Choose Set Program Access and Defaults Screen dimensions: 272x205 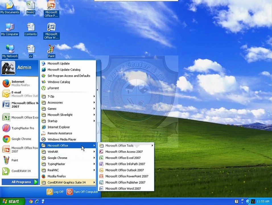click(x=68, y=76)
